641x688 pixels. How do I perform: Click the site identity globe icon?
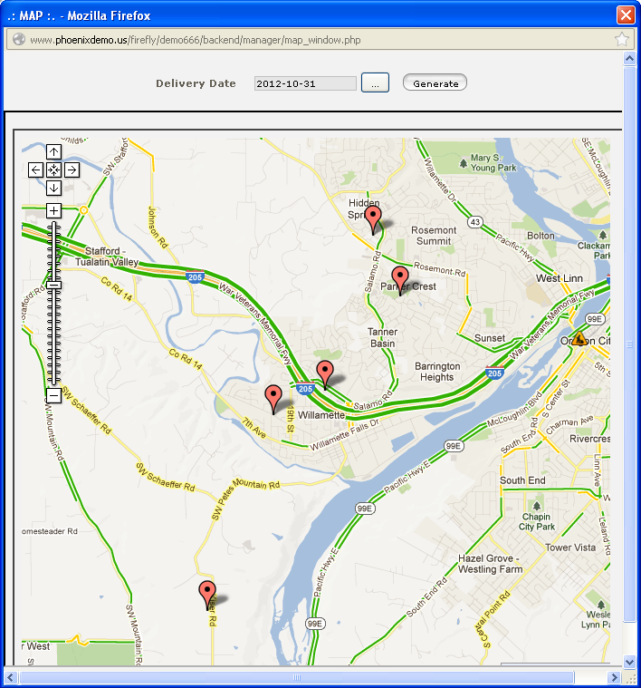pos(19,40)
